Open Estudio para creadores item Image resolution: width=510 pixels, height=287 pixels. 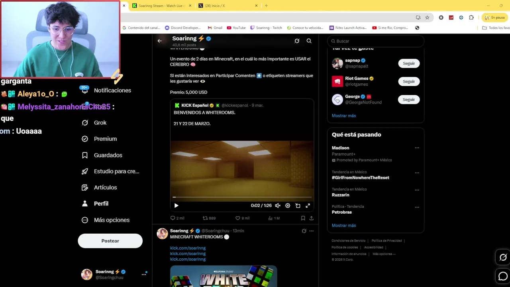pos(110,171)
